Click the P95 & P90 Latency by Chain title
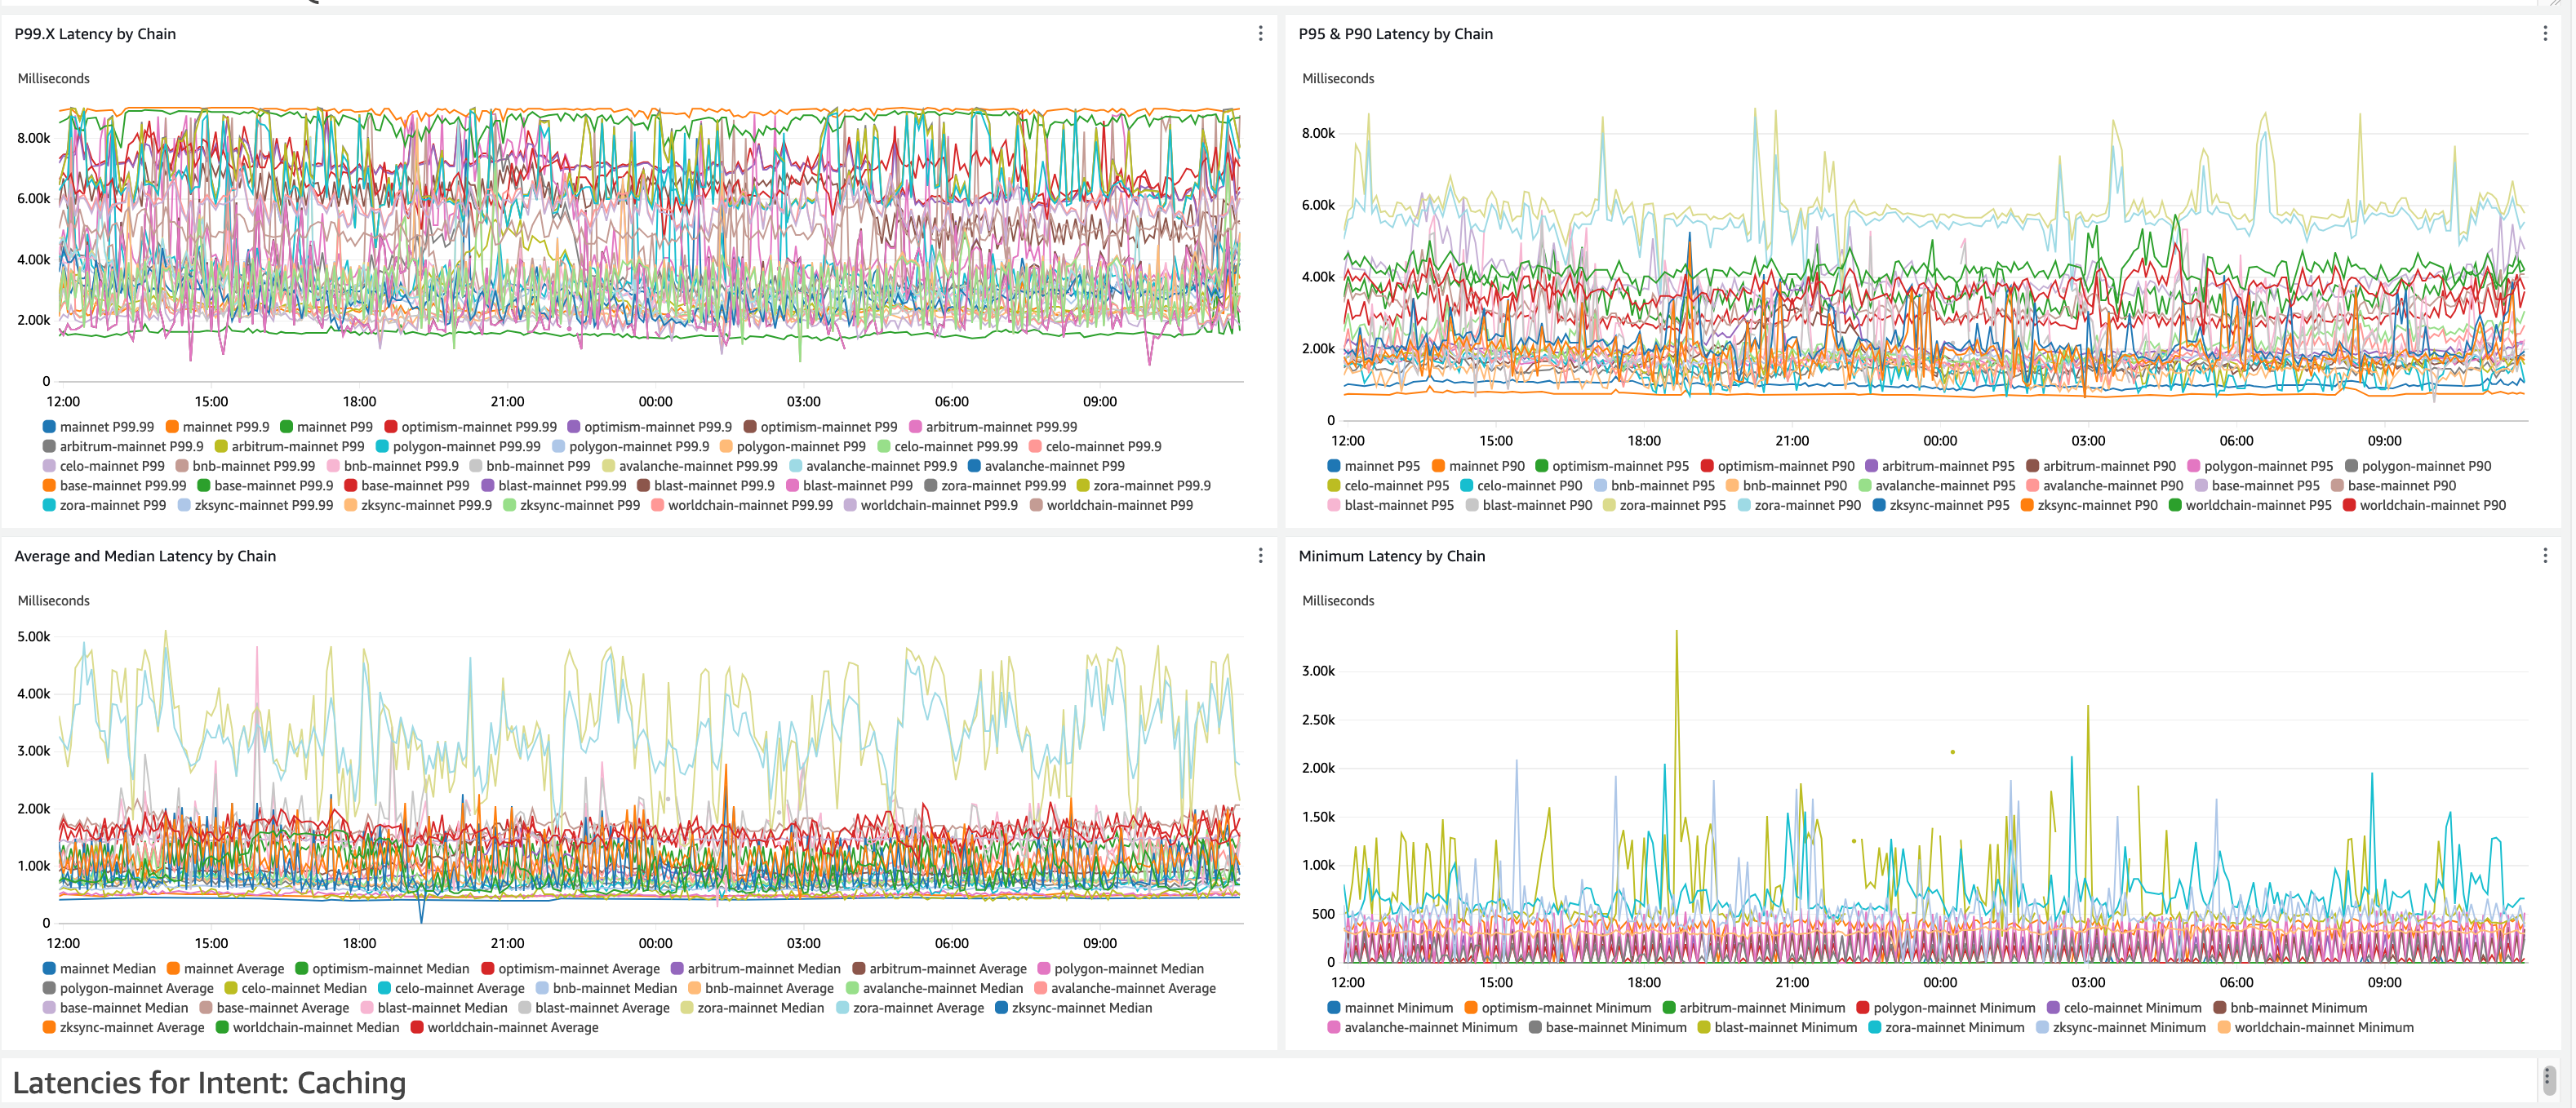This screenshot has width=2576, height=1108. (x=1395, y=34)
